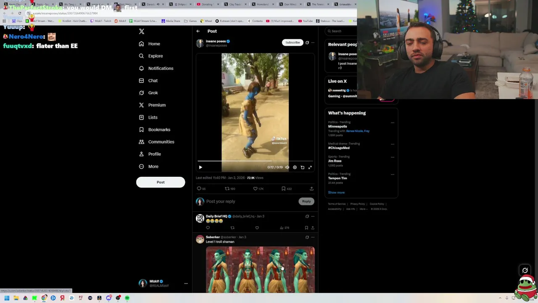Screen dimensions: 538x303
Task: Expand the More menu in sidebar
Action: (x=148, y=167)
